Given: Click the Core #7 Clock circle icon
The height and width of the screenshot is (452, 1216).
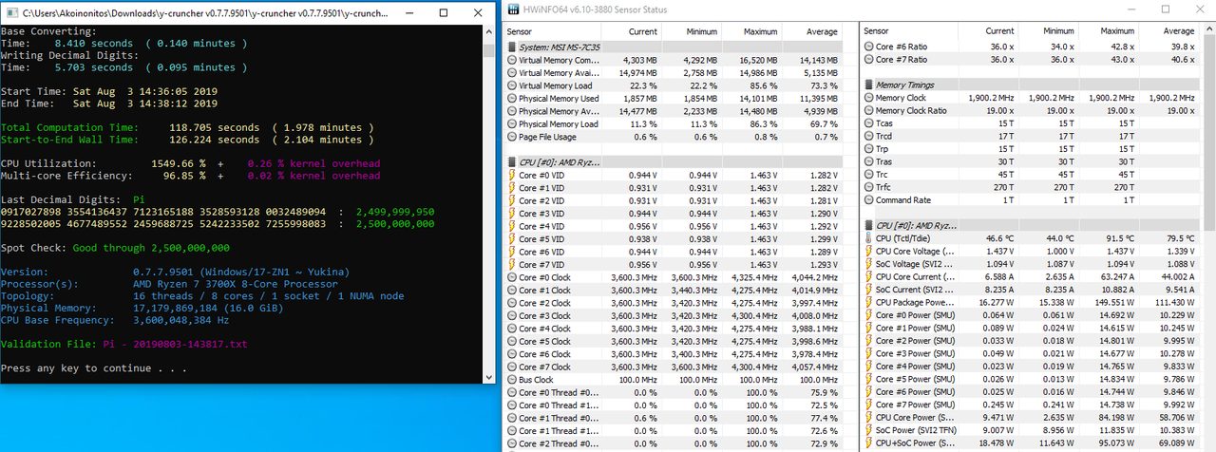Looking at the screenshot, I should click(x=512, y=367).
